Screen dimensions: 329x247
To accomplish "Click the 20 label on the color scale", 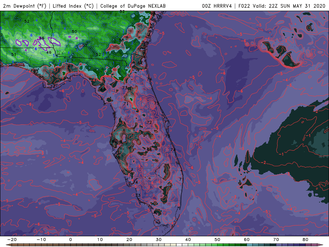I will (x=129, y=240).
